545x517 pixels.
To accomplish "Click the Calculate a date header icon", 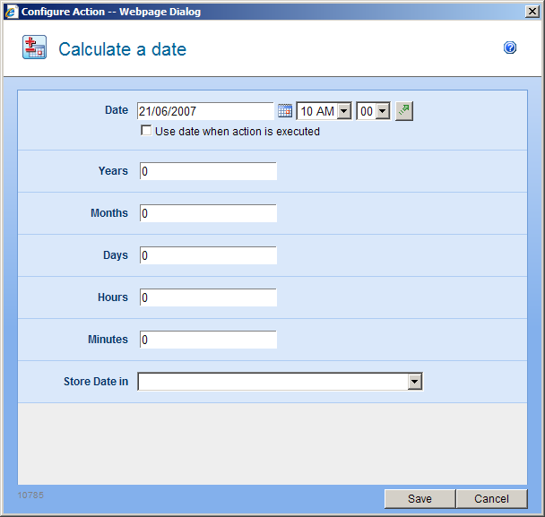I will 35,48.
